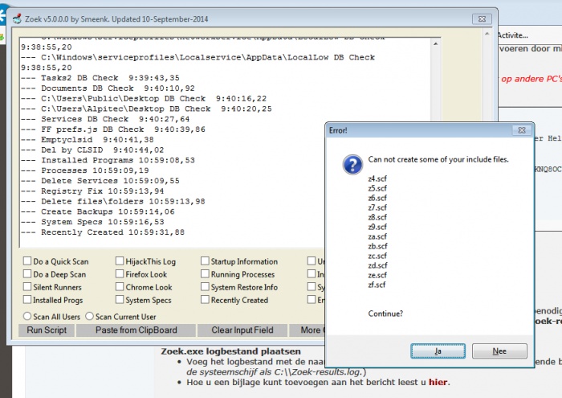This screenshot has height=398, width=562.
Task: Confirm with the Ja button
Action: click(x=438, y=351)
